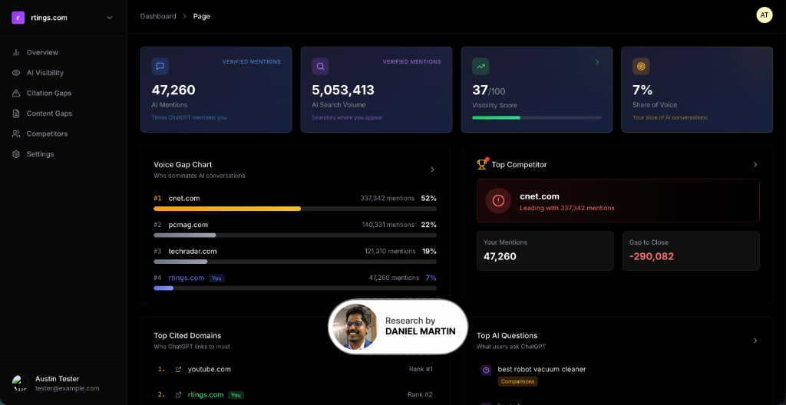Expand the Voice Gap Chart panel arrow
Screen dimensions: 786x405
pos(432,170)
